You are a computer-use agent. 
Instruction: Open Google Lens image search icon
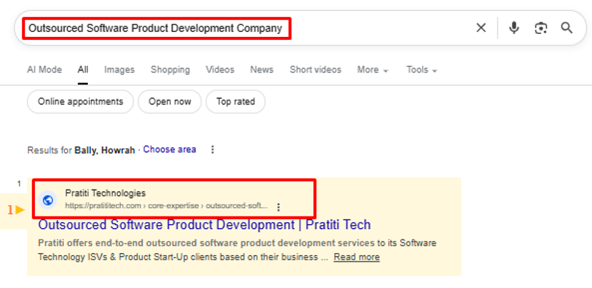(x=541, y=28)
